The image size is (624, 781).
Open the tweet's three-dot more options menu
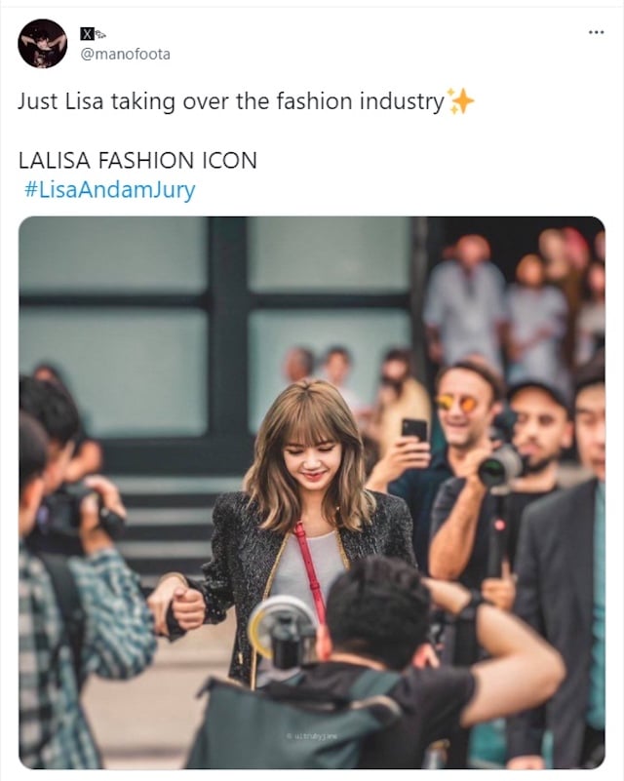click(x=596, y=32)
